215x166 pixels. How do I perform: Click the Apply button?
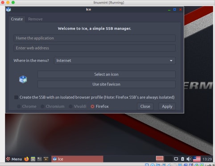[x=167, y=106]
